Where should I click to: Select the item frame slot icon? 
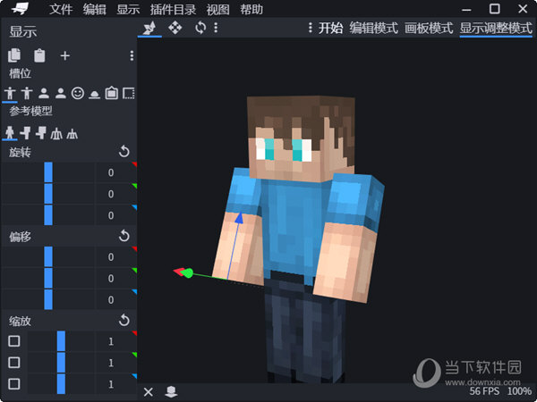(112, 93)
